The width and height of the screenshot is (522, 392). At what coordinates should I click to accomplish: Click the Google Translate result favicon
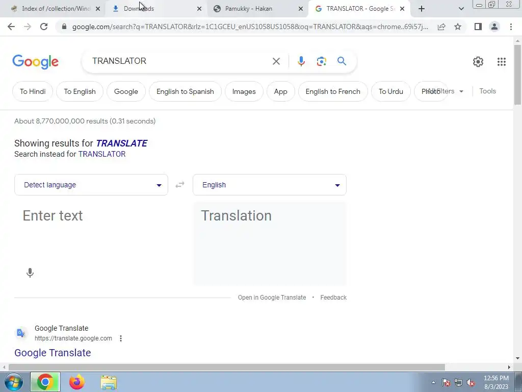21,333
